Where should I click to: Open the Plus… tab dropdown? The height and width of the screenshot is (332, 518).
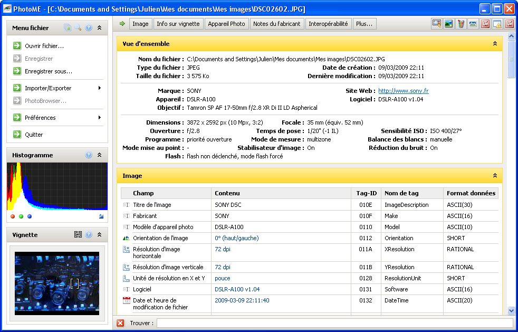[x=364, y=24]
